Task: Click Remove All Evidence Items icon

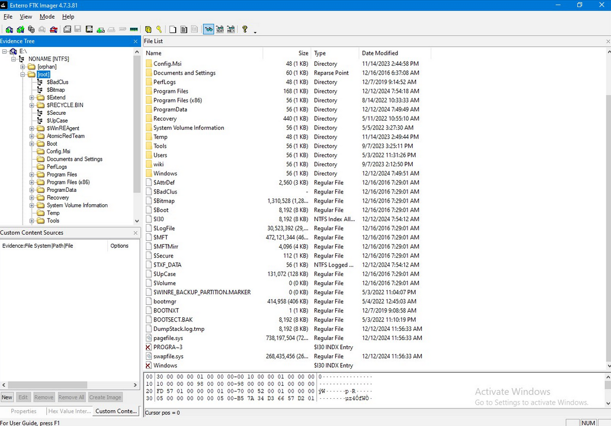Action: 54,29
